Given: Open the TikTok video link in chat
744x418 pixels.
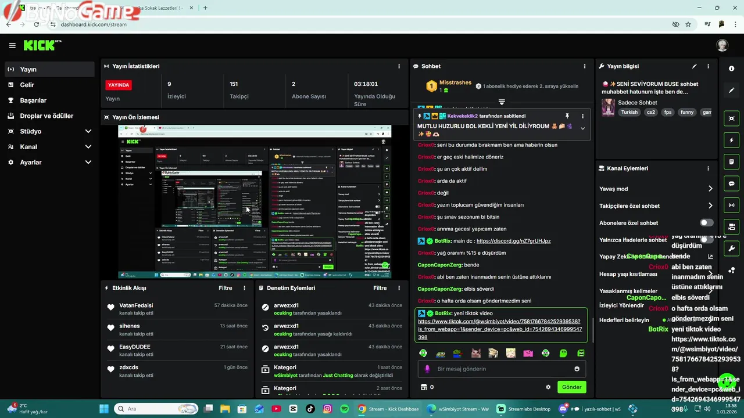Looking at the screenshot, I should [x=500, y=329].
